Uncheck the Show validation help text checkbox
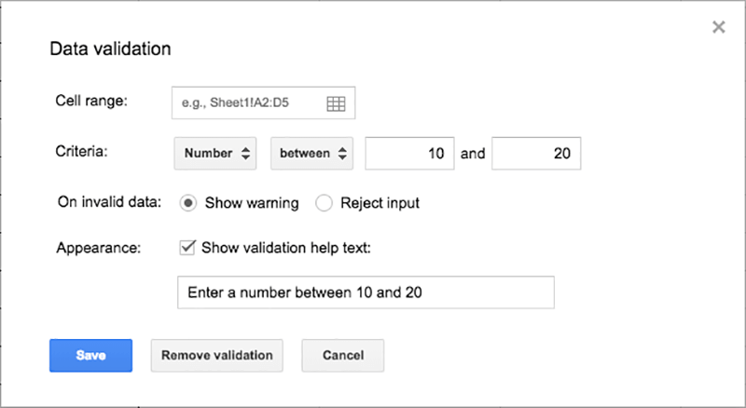The width and height of the screenshot is (746, 408). [x=186, y=248]
